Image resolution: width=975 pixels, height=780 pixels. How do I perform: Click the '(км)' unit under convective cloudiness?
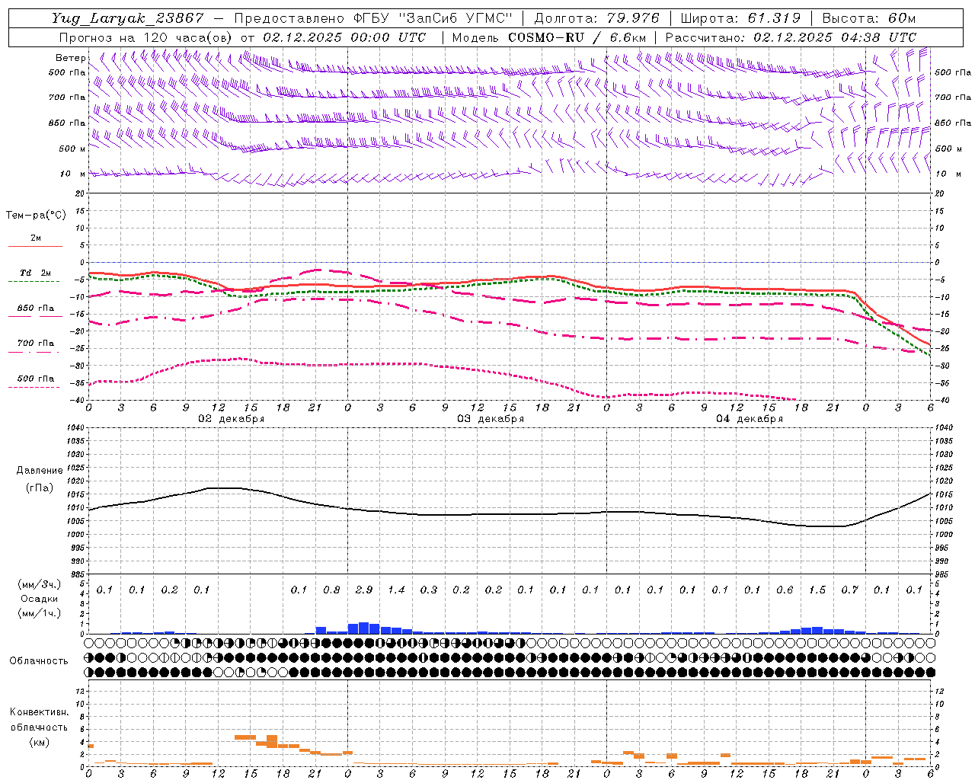pos(39,742)
